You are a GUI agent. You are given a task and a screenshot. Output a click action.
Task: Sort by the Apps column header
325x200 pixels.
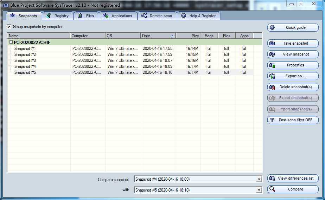pyautogui.click(x=244, y=36)
